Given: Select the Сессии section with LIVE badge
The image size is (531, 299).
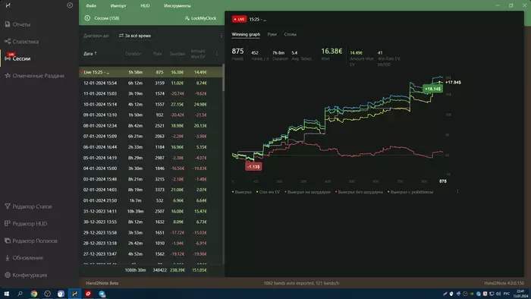Looking at the screenshot, I should (x=17, y=58).
